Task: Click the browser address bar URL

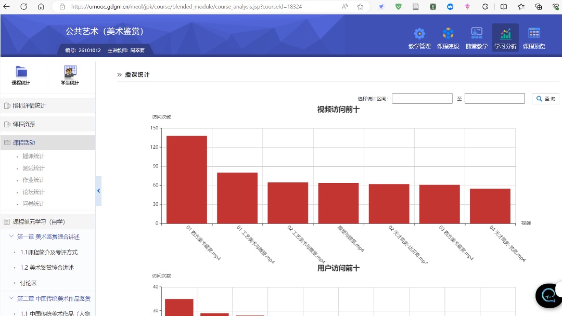Action: pyautogui.click(x=186, y=6)
